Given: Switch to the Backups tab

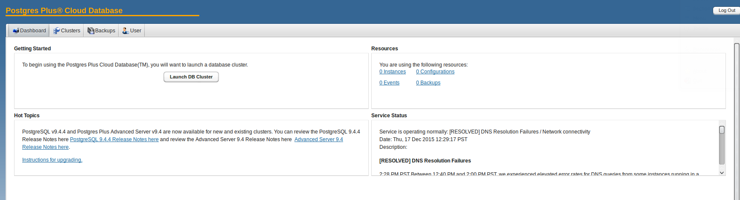Looking at the screenshot, I should 101,31.
